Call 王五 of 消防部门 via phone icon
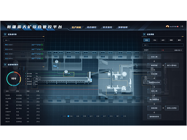The height and width of the screenshot is (140, 187). pos(42,54)
